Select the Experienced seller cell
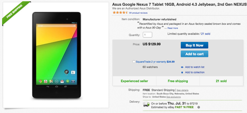 point(134,81)
